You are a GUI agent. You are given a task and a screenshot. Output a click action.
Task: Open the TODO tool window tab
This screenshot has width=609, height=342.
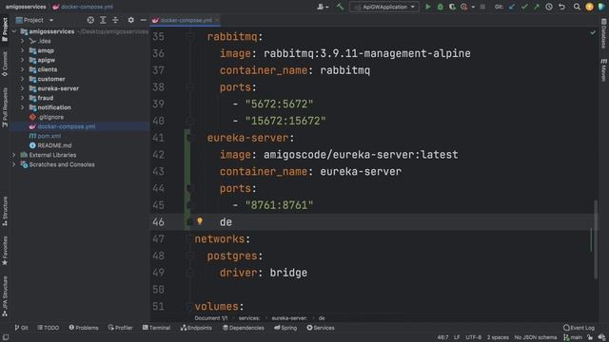pyautogui.click(x=49, y=328)
